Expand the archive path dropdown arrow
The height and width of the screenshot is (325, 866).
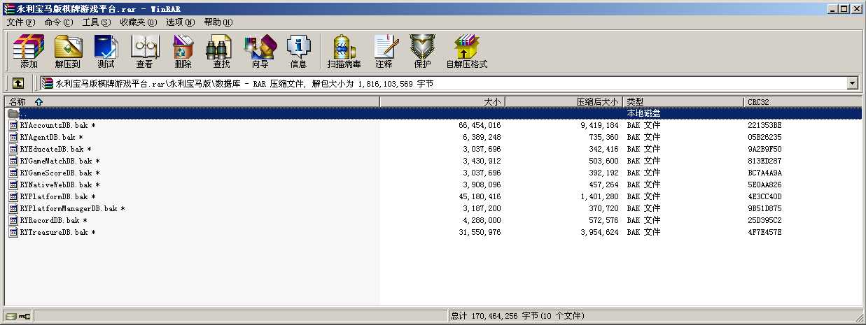click(852, 83)
